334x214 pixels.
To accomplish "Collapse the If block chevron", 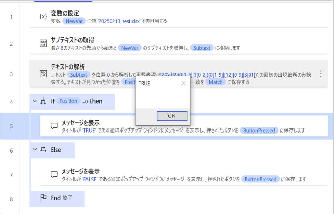I will click(x=35, y=101).
